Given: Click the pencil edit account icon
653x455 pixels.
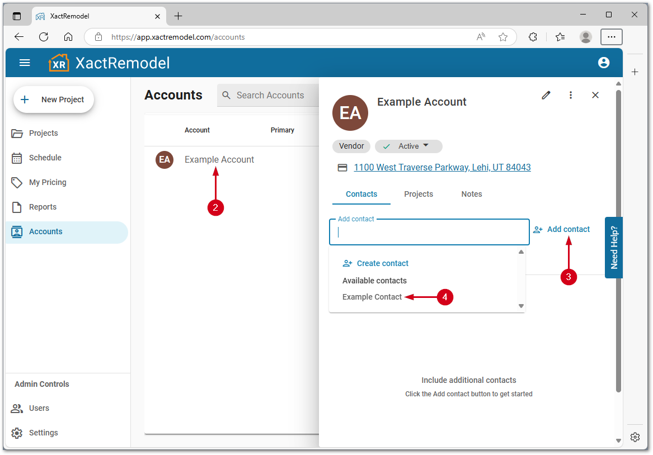Looking at the screenshot, I should click(546, 95).
